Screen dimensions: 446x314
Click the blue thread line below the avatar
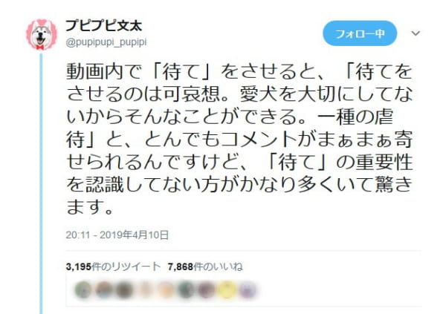pyautogui.click(x=41, y=183)
